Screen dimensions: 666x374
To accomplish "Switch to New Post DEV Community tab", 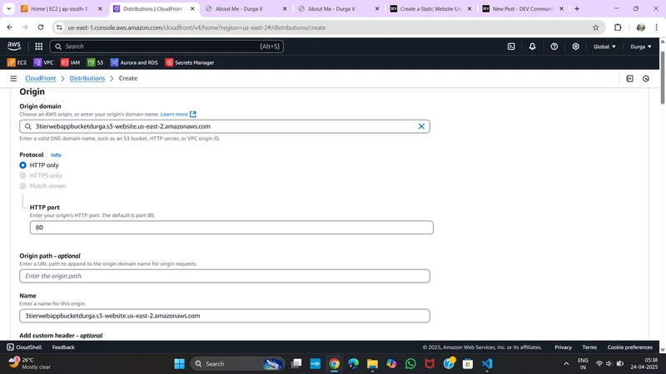I will [523, 8].
